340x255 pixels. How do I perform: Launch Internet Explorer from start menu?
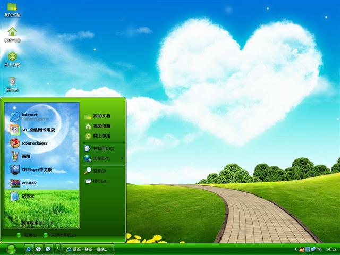tap(30, 117)
